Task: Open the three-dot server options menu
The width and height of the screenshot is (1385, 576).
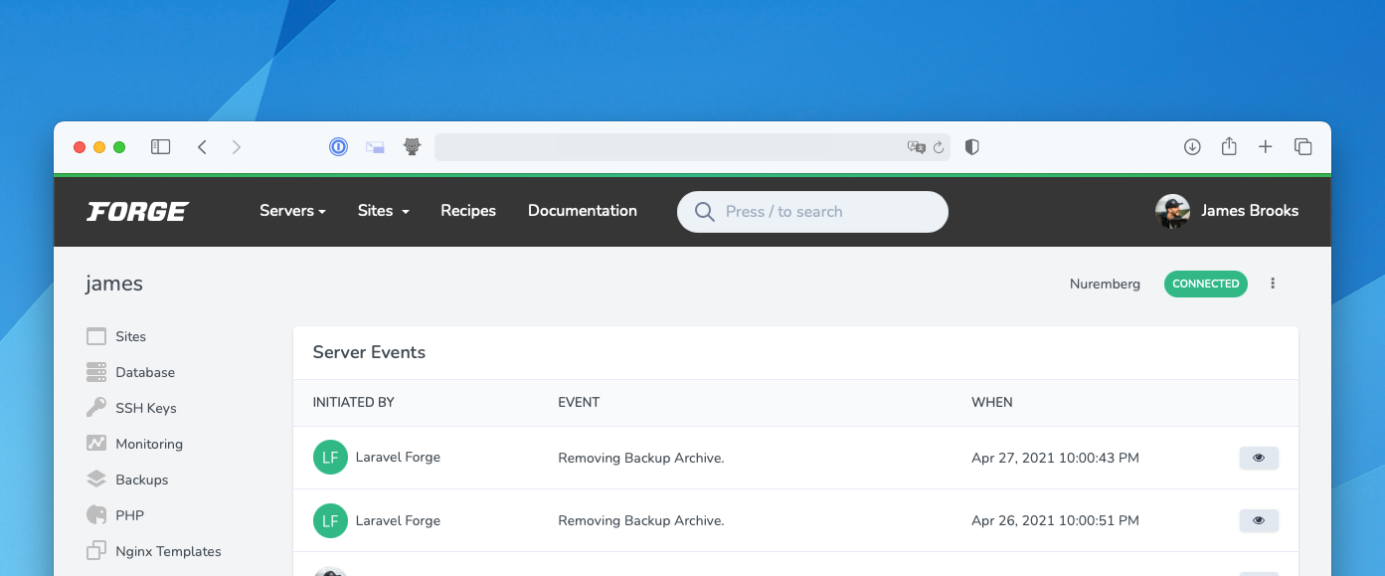Action: pyautogui.click(x=1273, y=284)
